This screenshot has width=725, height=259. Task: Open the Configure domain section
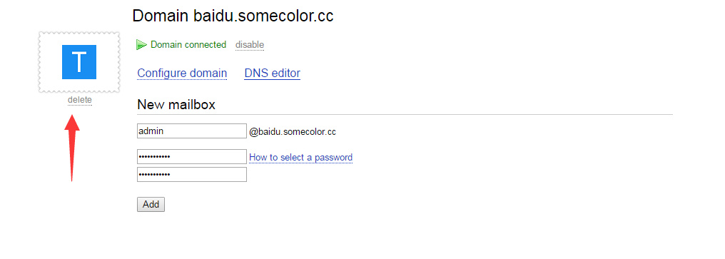(182, 73)
